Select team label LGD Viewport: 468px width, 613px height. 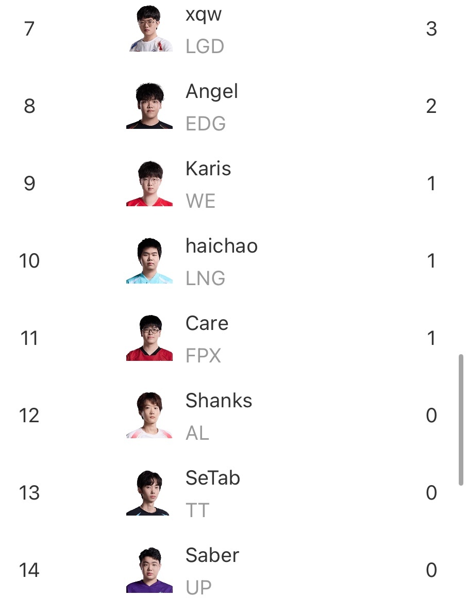pyautogui.click(x=205, y=46)
